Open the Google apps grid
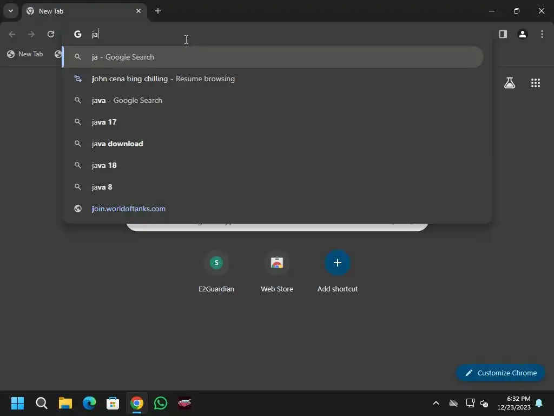The width and height of the screenshot is (554, 416). 536,83
